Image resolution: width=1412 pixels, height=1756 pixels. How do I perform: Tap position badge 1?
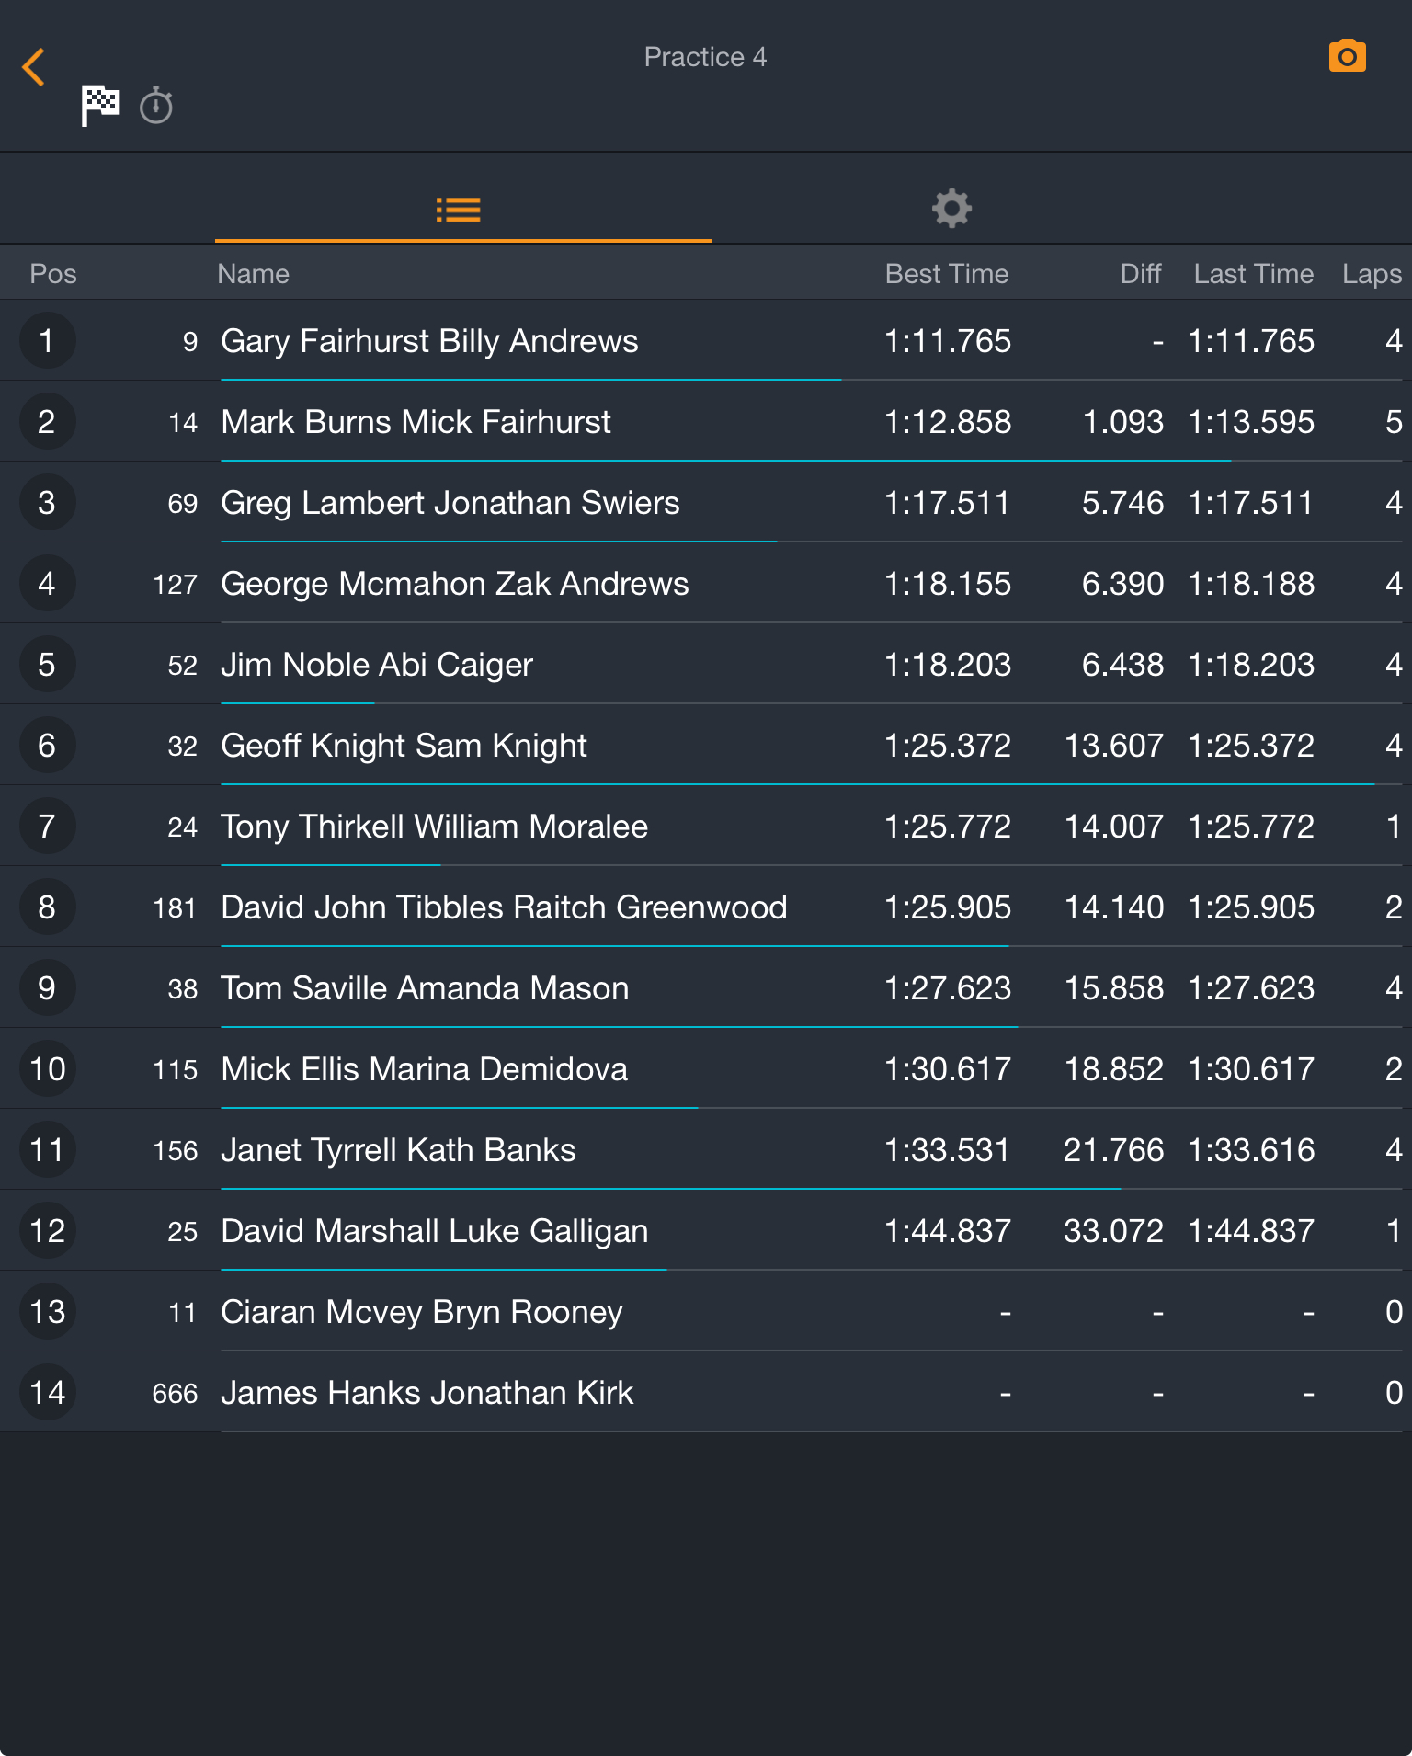(x=47, y=341)
